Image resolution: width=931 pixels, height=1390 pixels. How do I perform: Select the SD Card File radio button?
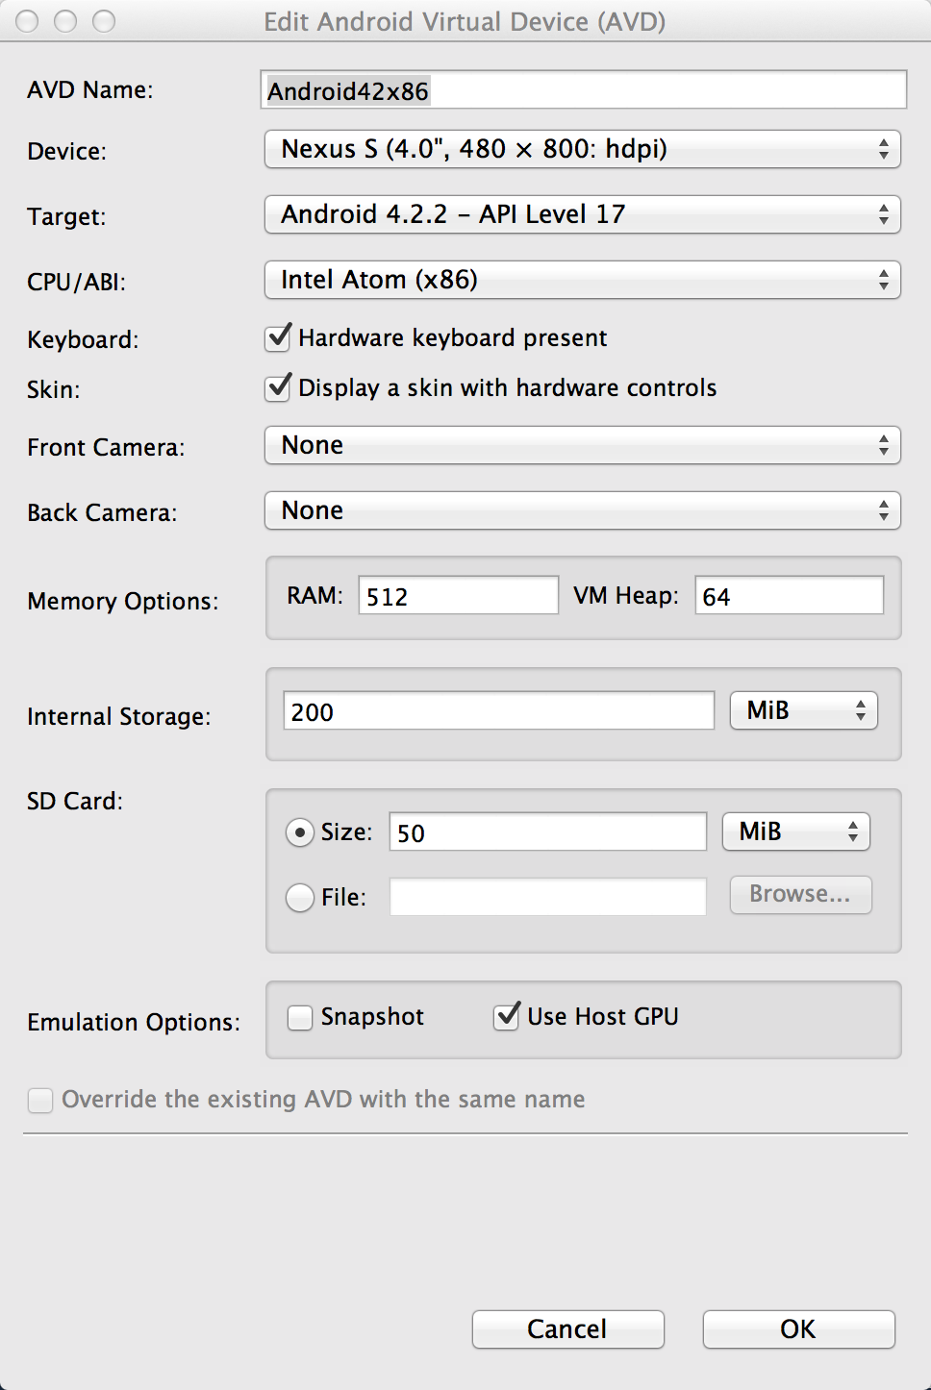point(300,897)
